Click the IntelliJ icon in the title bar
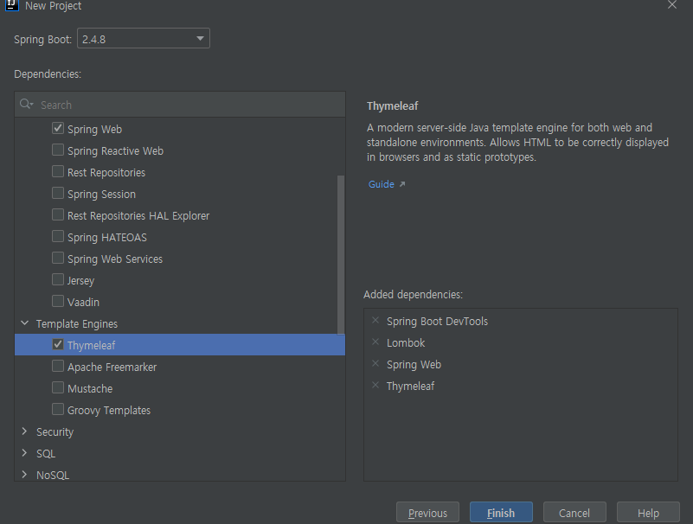The image size is (693, 524). point(11,5)
